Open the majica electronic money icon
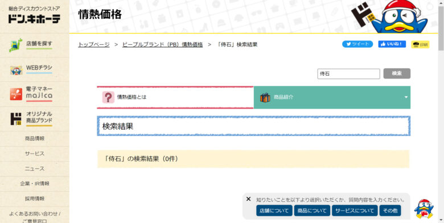The width and height of the screenshot is (444, 223). [16, 94]
